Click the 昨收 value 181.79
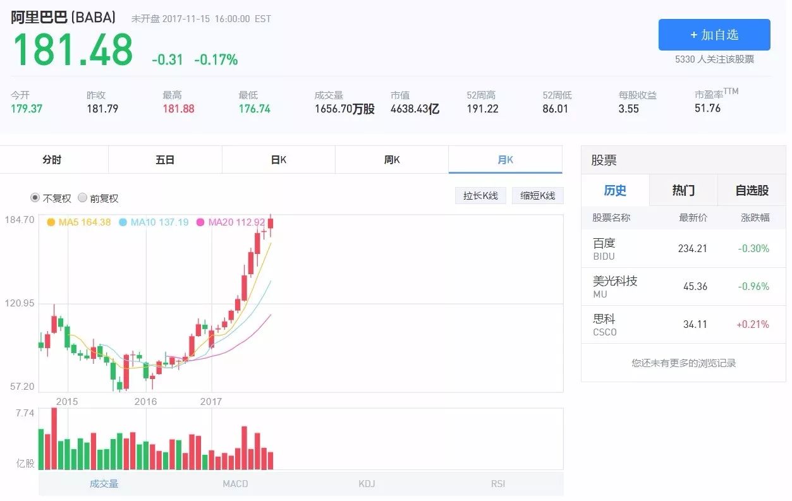The image size is (792, 501). (102, 109)
